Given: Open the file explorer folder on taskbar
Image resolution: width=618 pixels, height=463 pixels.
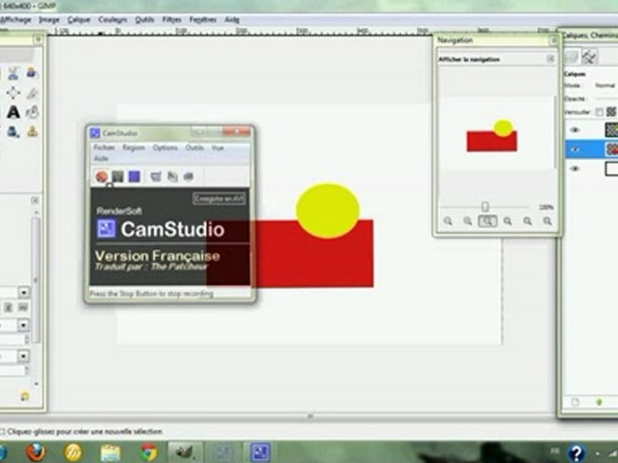Looking at the screenshot, I should click(110, 453).
